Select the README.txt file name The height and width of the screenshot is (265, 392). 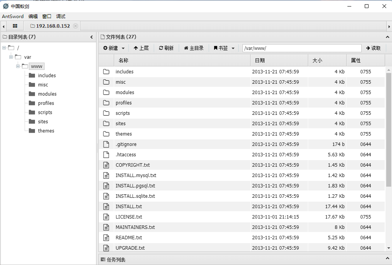pos(129,237)
